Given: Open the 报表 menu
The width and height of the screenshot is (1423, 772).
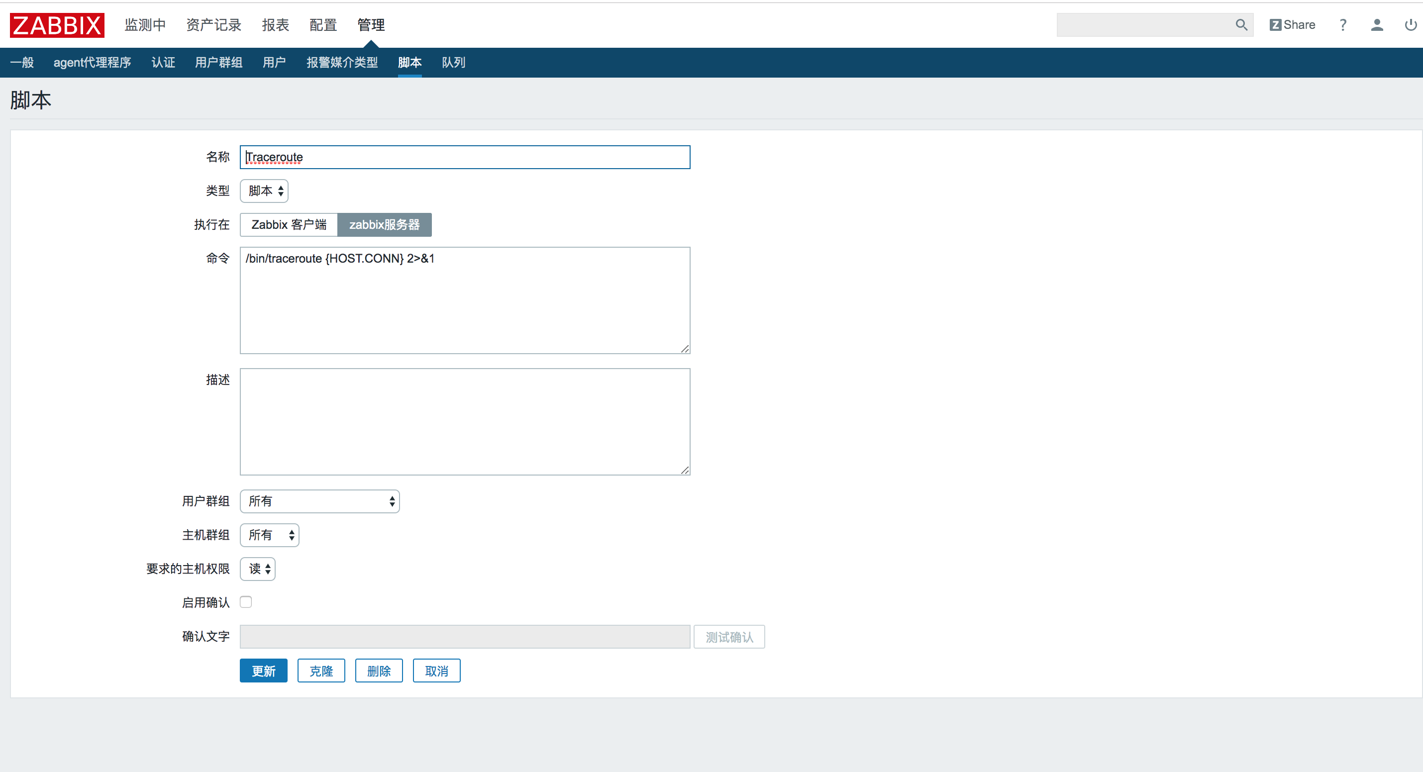Looking at the screenshot, I should point(276,25).
